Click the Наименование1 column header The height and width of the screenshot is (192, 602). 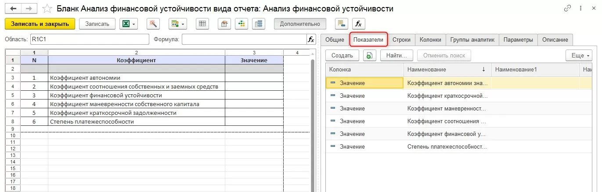pyautogui.click(x=535, y=69)
